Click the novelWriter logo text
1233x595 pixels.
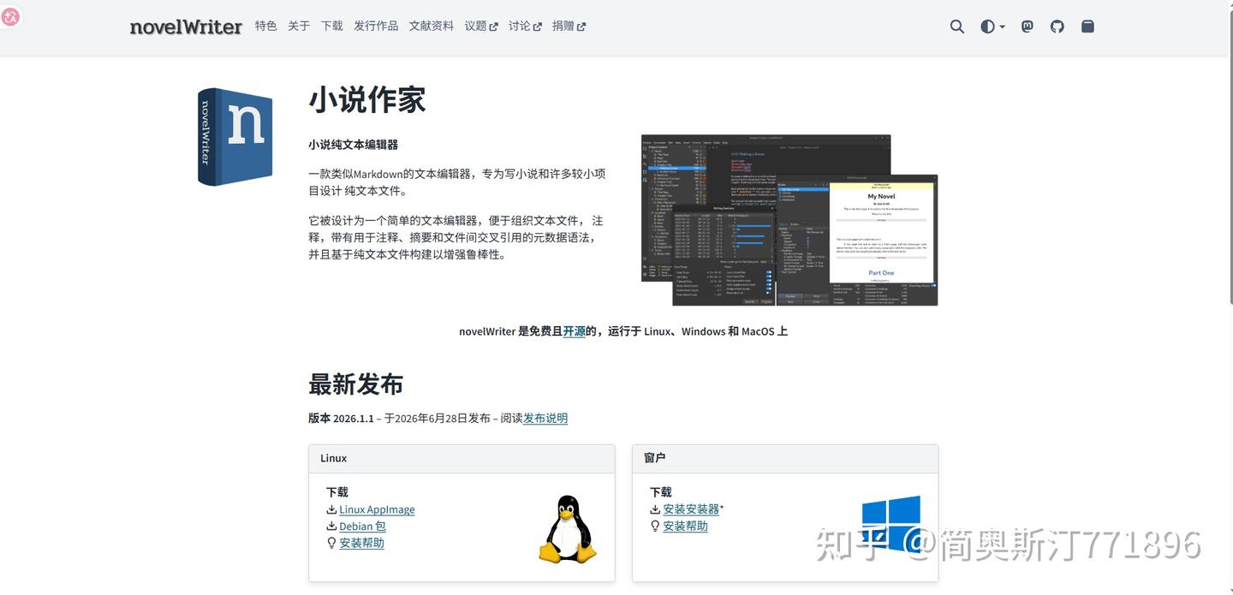tap(186, 27)
